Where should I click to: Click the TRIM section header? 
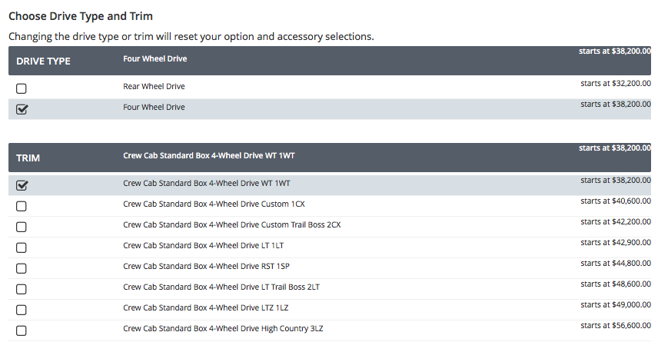point(28,158)
